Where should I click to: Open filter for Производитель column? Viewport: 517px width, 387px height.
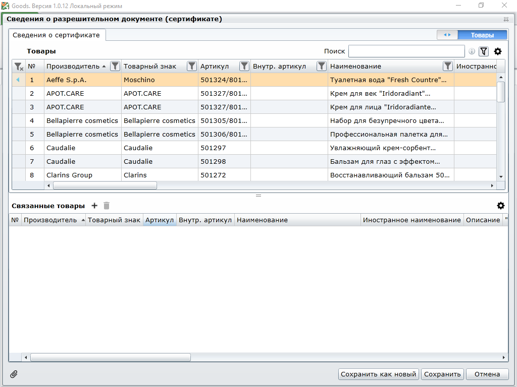(115, 66)
